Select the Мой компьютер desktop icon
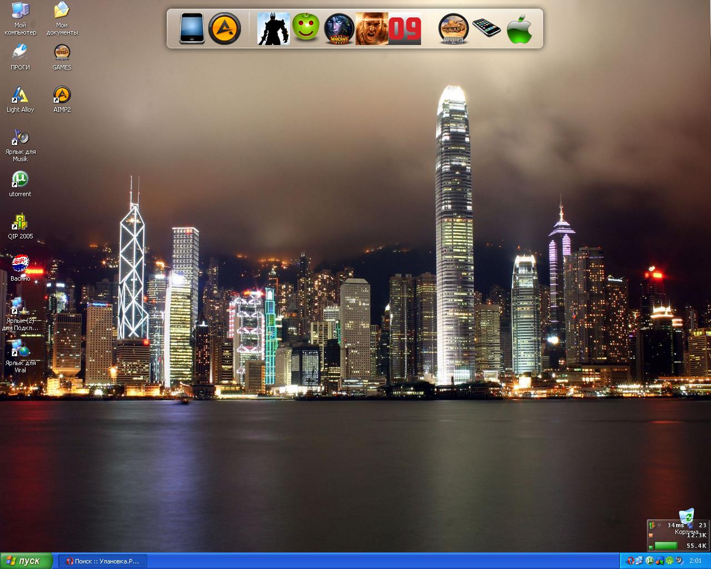 [20, 11]
